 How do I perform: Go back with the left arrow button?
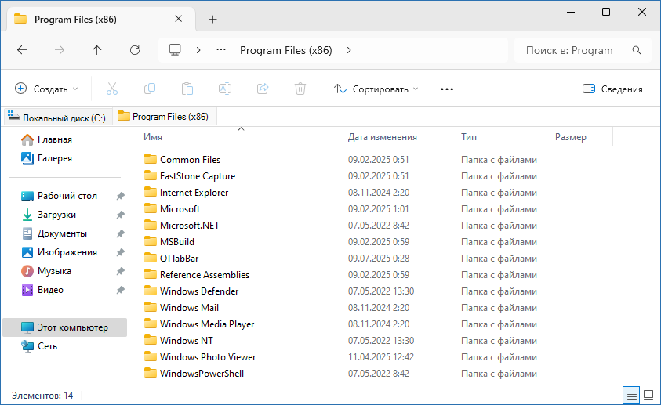(x=22, y=50)
